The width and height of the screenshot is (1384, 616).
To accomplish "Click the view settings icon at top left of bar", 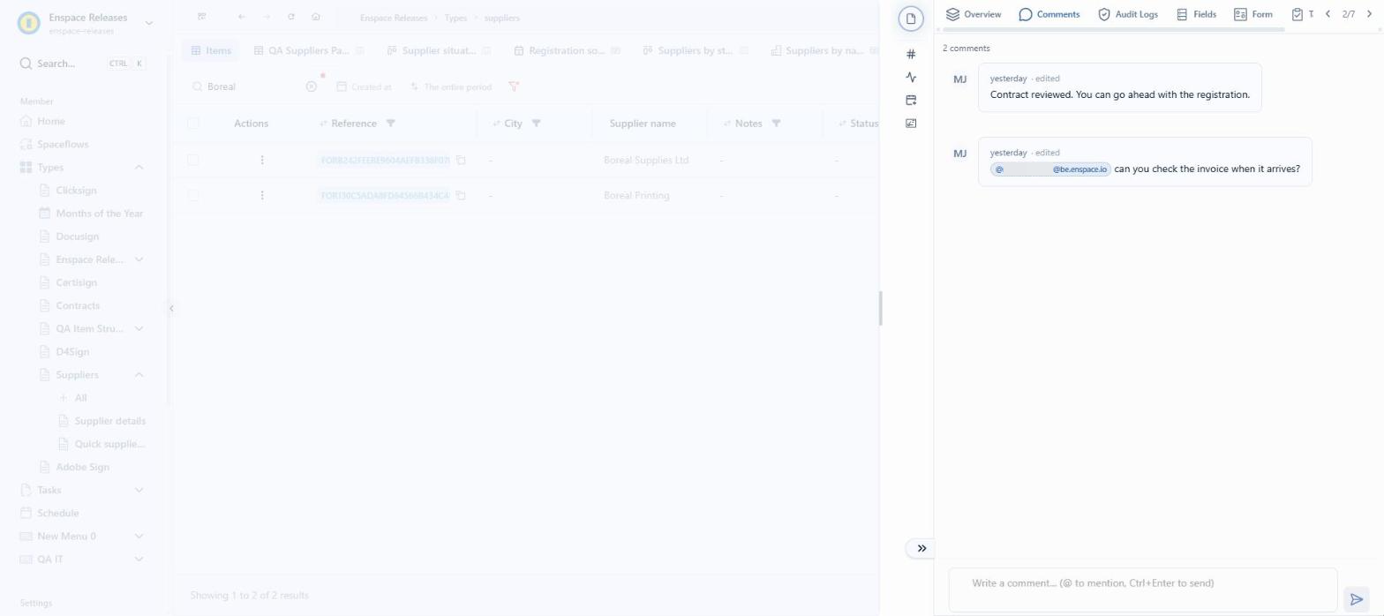I will point(202,17).
